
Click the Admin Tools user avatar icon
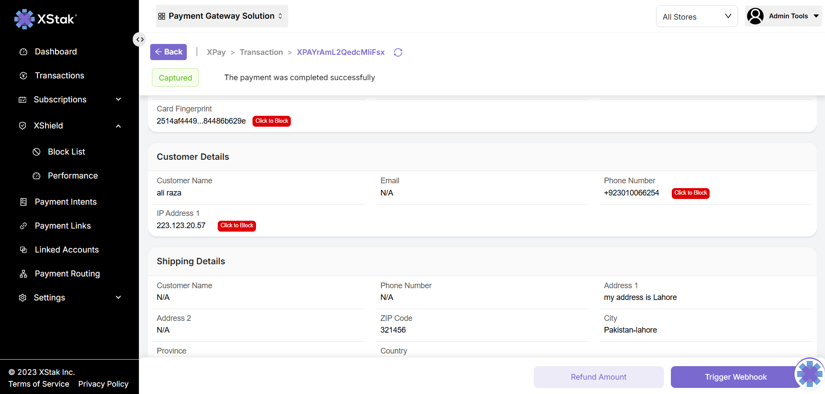point(755,17)
